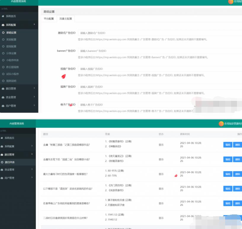Click the 资金管理 sidebar icon

pos(4,97)
